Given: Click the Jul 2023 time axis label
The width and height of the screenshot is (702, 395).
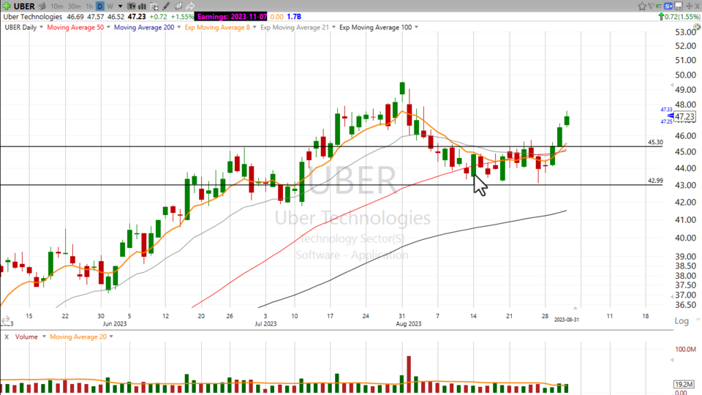Looking at the screenshot, I should (x=265, y=323).
